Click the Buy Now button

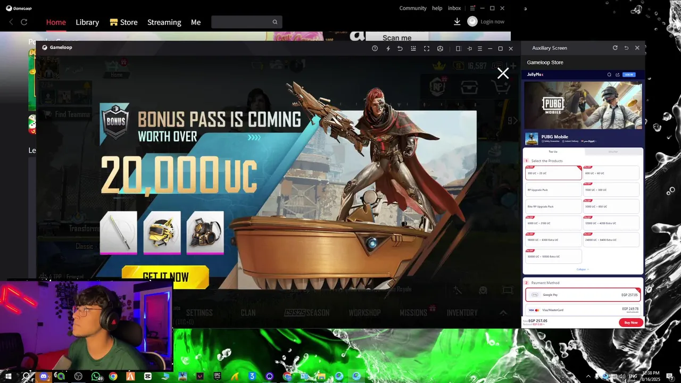[x=631, y=322]
